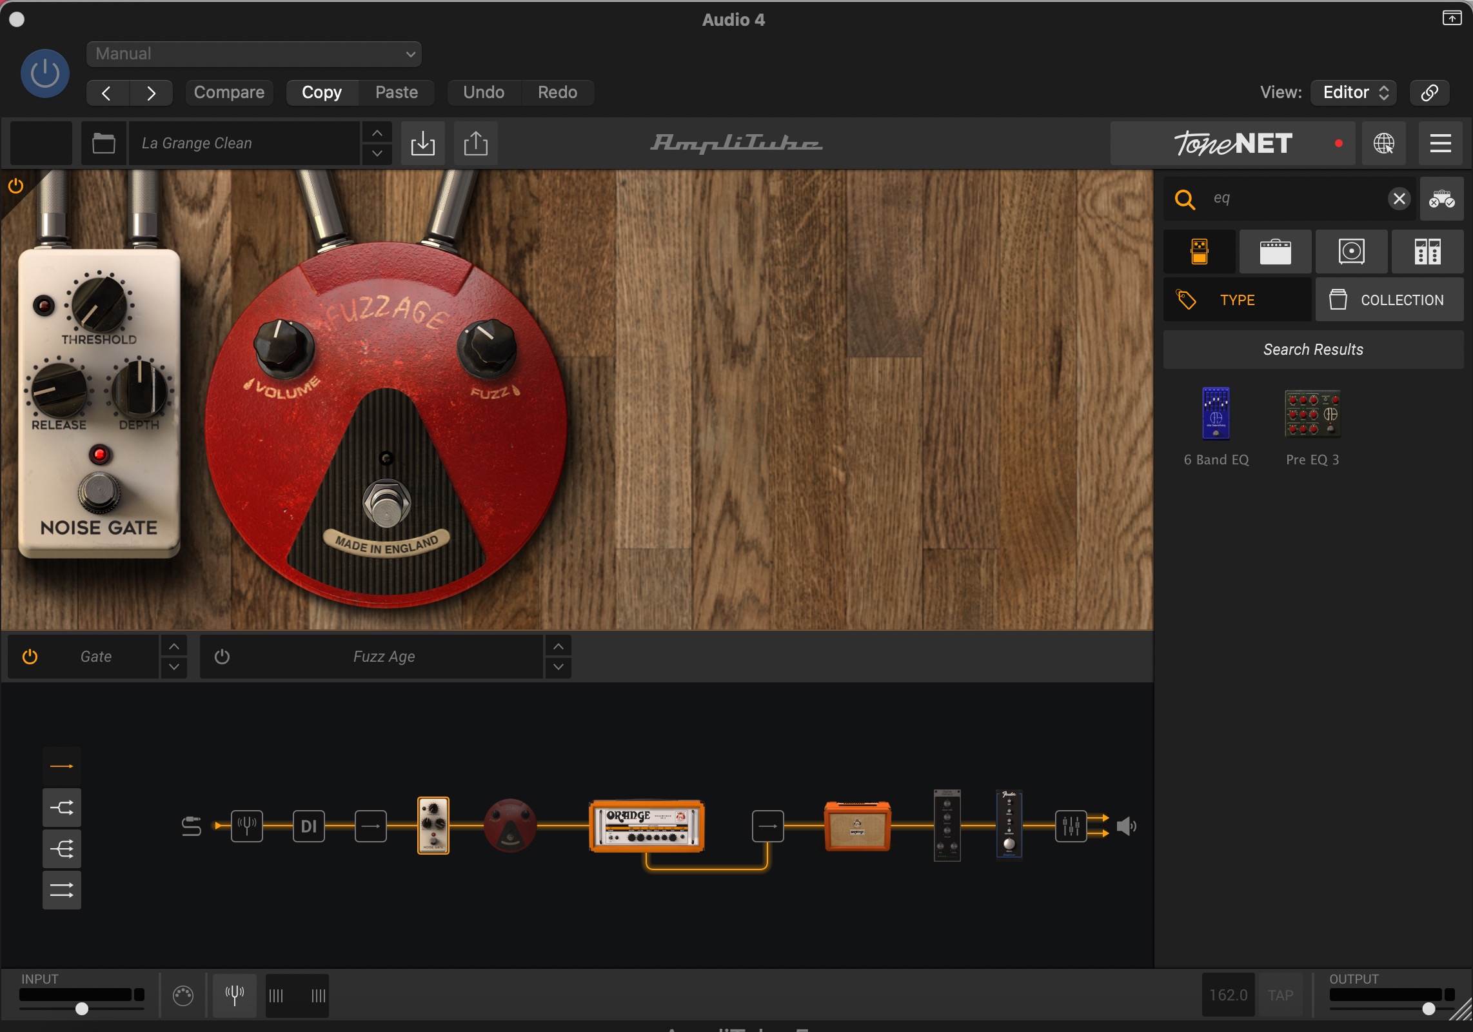Open the ToneNET panel

click(1233, 143)
